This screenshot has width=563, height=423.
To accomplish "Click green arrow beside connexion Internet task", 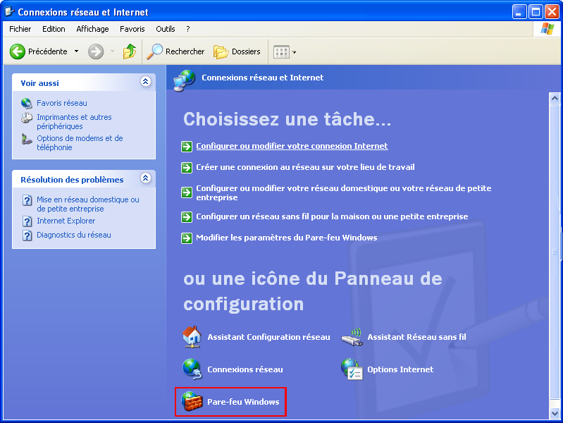I will point(187,147).
